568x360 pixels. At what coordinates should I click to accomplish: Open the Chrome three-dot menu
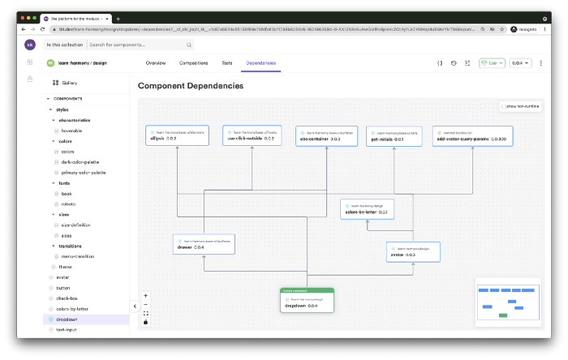coord(544,29)
